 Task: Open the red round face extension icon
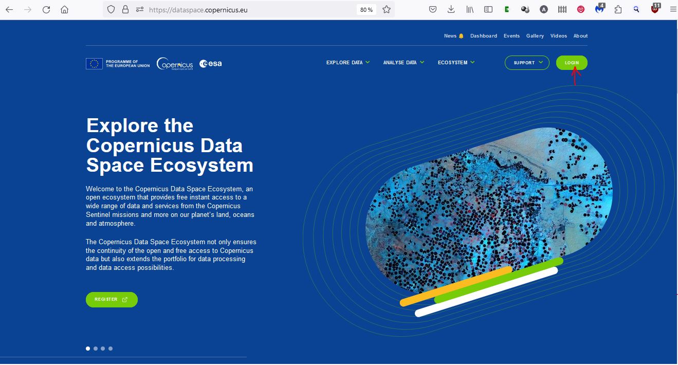point(581,9)
